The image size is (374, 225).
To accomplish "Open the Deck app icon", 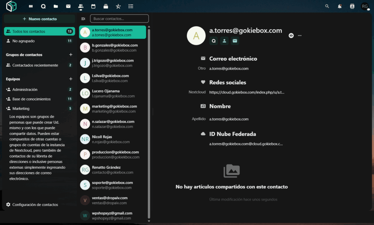I will pyautogui.click(x=106, y=6).
